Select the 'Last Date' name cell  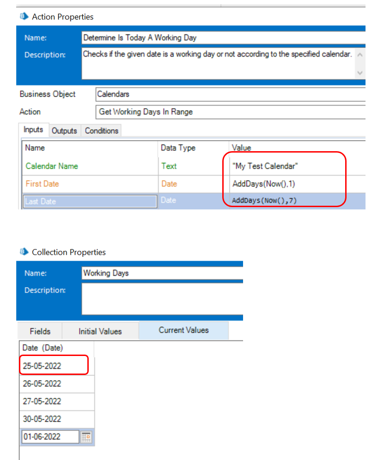coord(90,202)
